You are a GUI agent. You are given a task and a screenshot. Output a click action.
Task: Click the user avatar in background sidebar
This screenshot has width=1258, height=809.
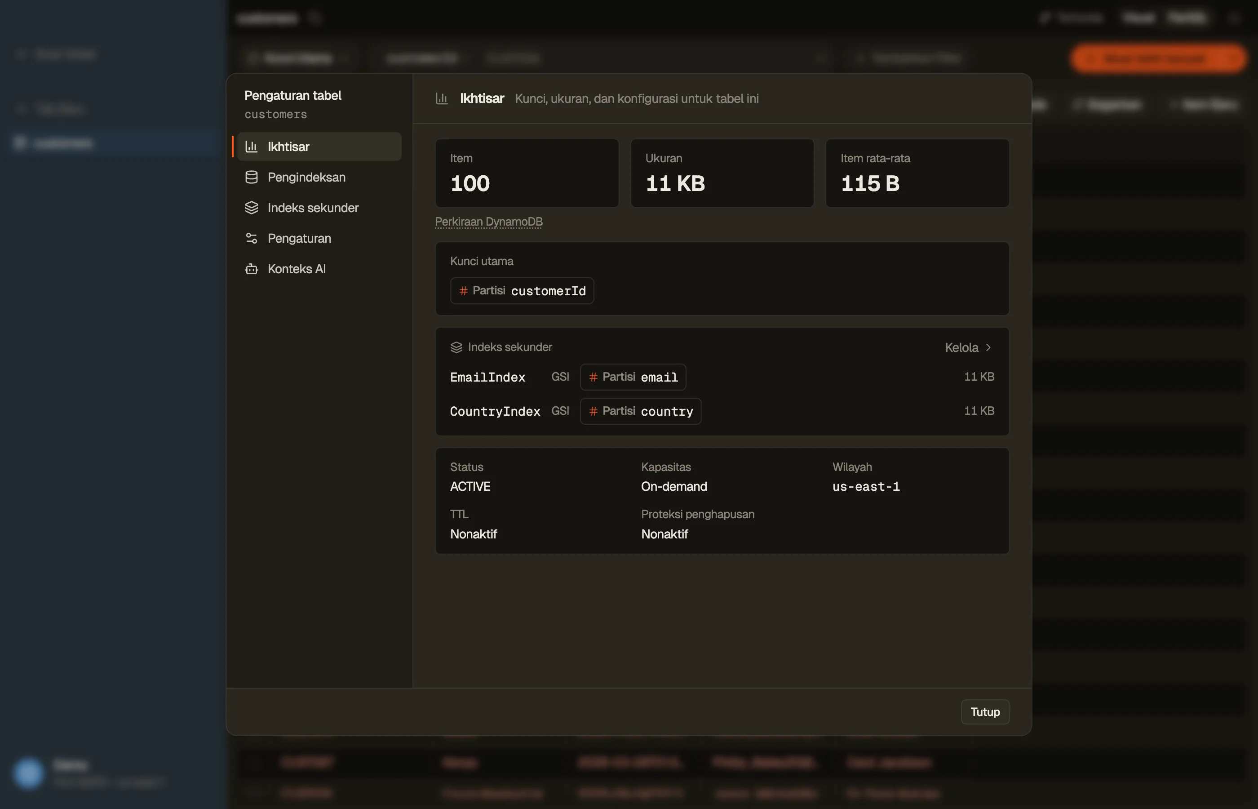(28, 773)
